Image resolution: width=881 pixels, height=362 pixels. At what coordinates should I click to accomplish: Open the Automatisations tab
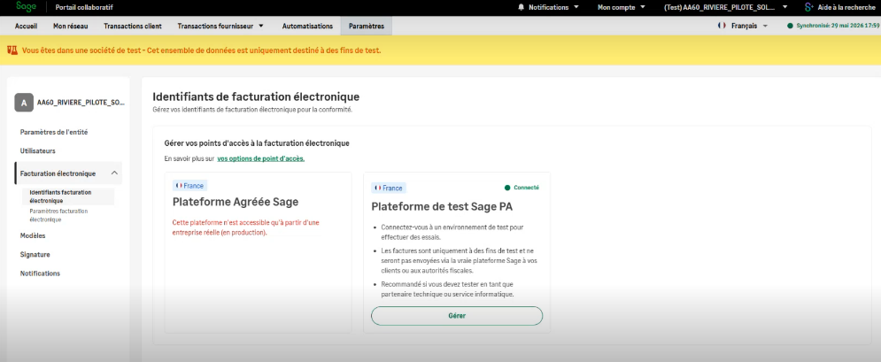307,26
